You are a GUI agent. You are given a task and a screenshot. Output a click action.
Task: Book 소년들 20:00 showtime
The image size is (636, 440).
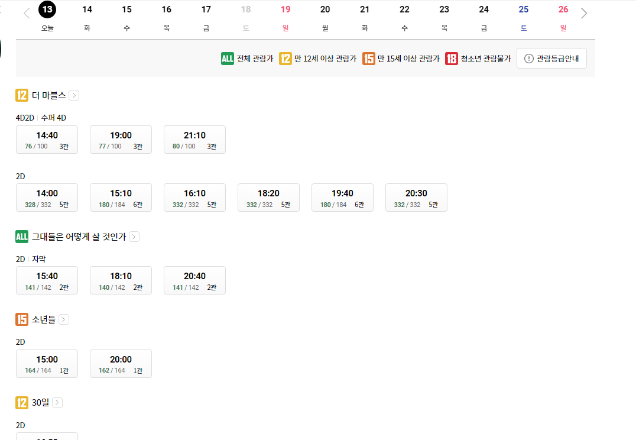click(121, 364)
